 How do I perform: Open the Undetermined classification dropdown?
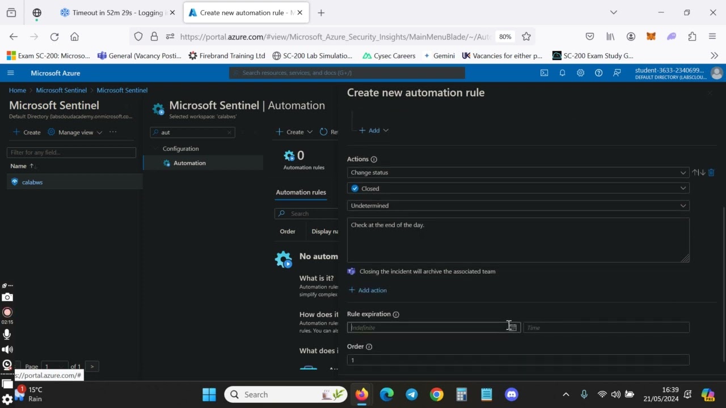click(518, 206)
